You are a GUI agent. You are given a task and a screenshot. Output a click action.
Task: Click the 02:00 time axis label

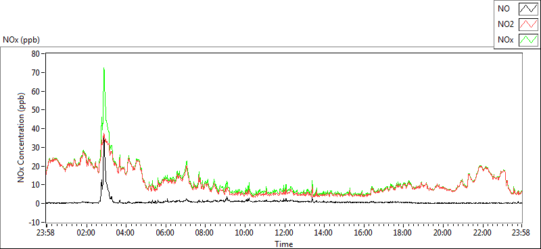[86, 232]
